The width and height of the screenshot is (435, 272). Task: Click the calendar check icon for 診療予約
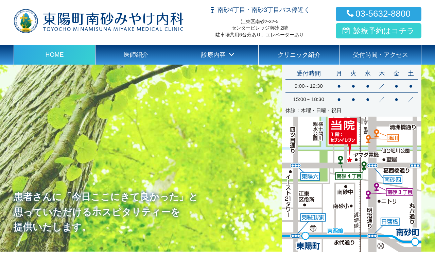coord(346,31)
